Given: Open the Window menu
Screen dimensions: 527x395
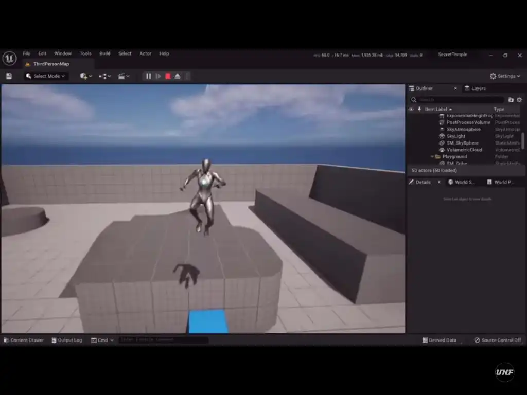Looking at the screenshot, I should tap(63, 53).
